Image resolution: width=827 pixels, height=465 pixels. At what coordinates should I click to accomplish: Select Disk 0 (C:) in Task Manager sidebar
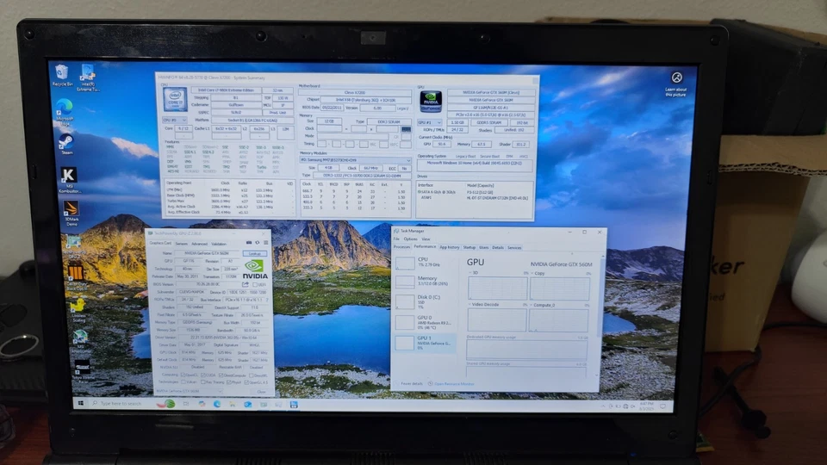point(425,302)
